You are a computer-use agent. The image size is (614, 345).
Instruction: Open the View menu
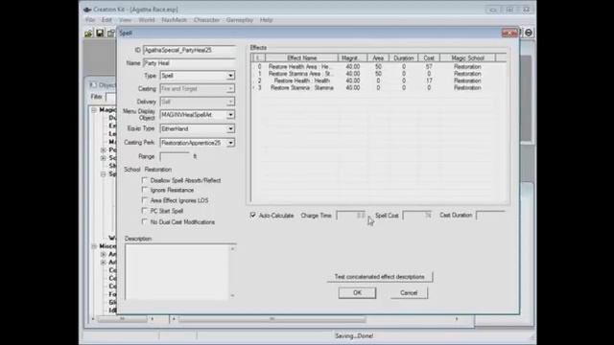click(126, 20)
